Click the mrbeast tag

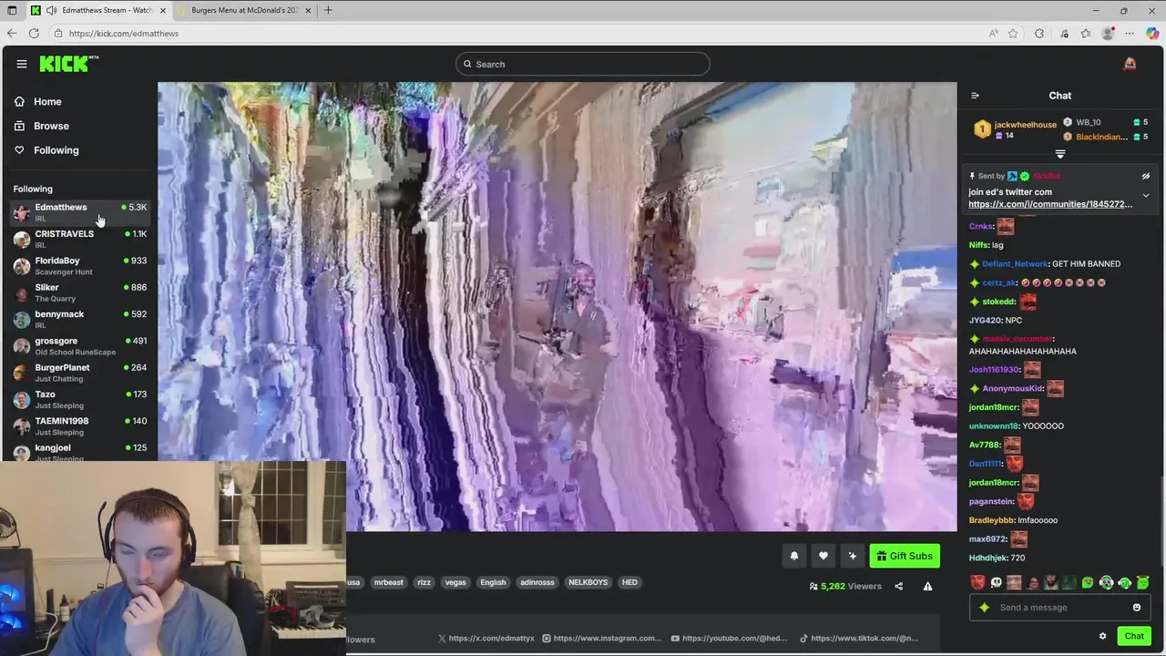point(388,582)
